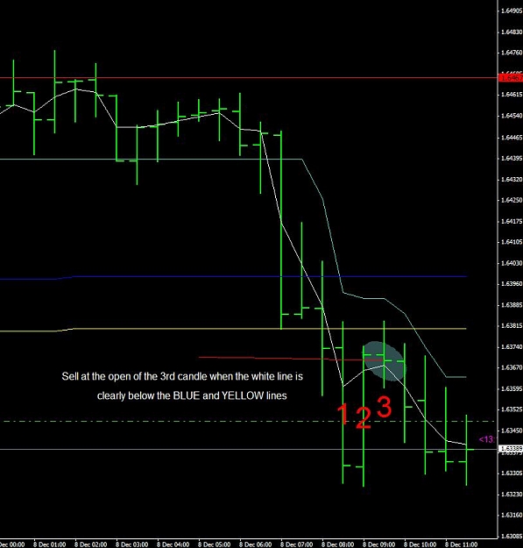Click the magenta '<13:' countdown label

[x=487, y=439]
